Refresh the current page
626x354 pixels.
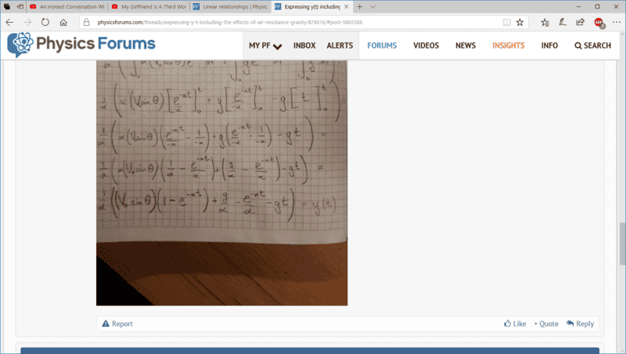[x=45, y=22]
